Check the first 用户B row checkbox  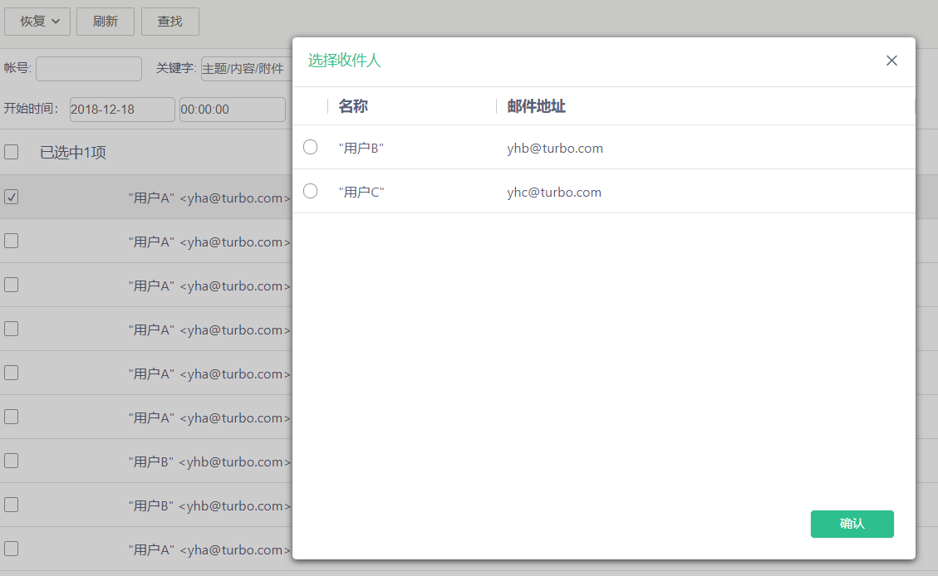coord(12,461)
